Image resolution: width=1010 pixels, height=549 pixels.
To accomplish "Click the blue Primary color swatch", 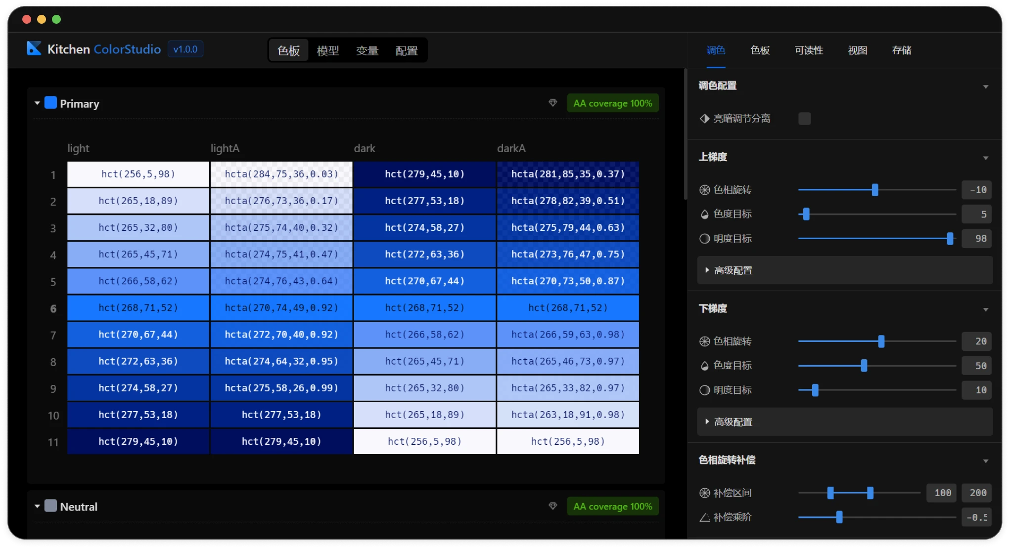I will pyautogui.click(x=50, y=103).
